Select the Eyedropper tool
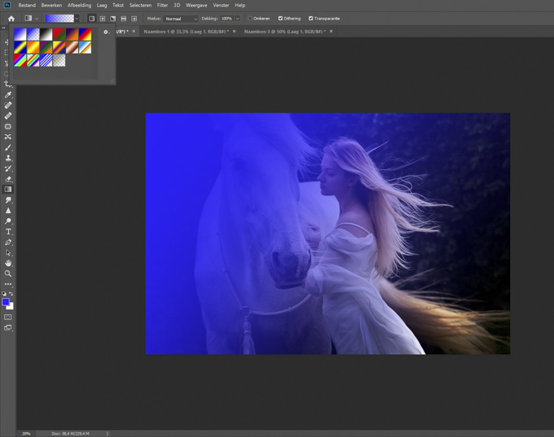Screen dimensions: 554x437 [8, 94]
